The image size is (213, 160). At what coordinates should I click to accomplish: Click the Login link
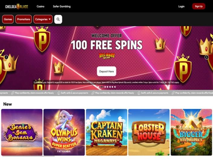click(x=181, y=6)
